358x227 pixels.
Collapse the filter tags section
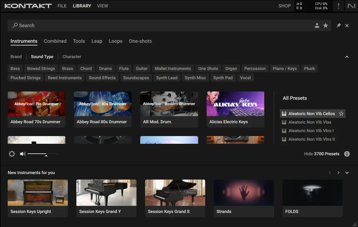347,57
